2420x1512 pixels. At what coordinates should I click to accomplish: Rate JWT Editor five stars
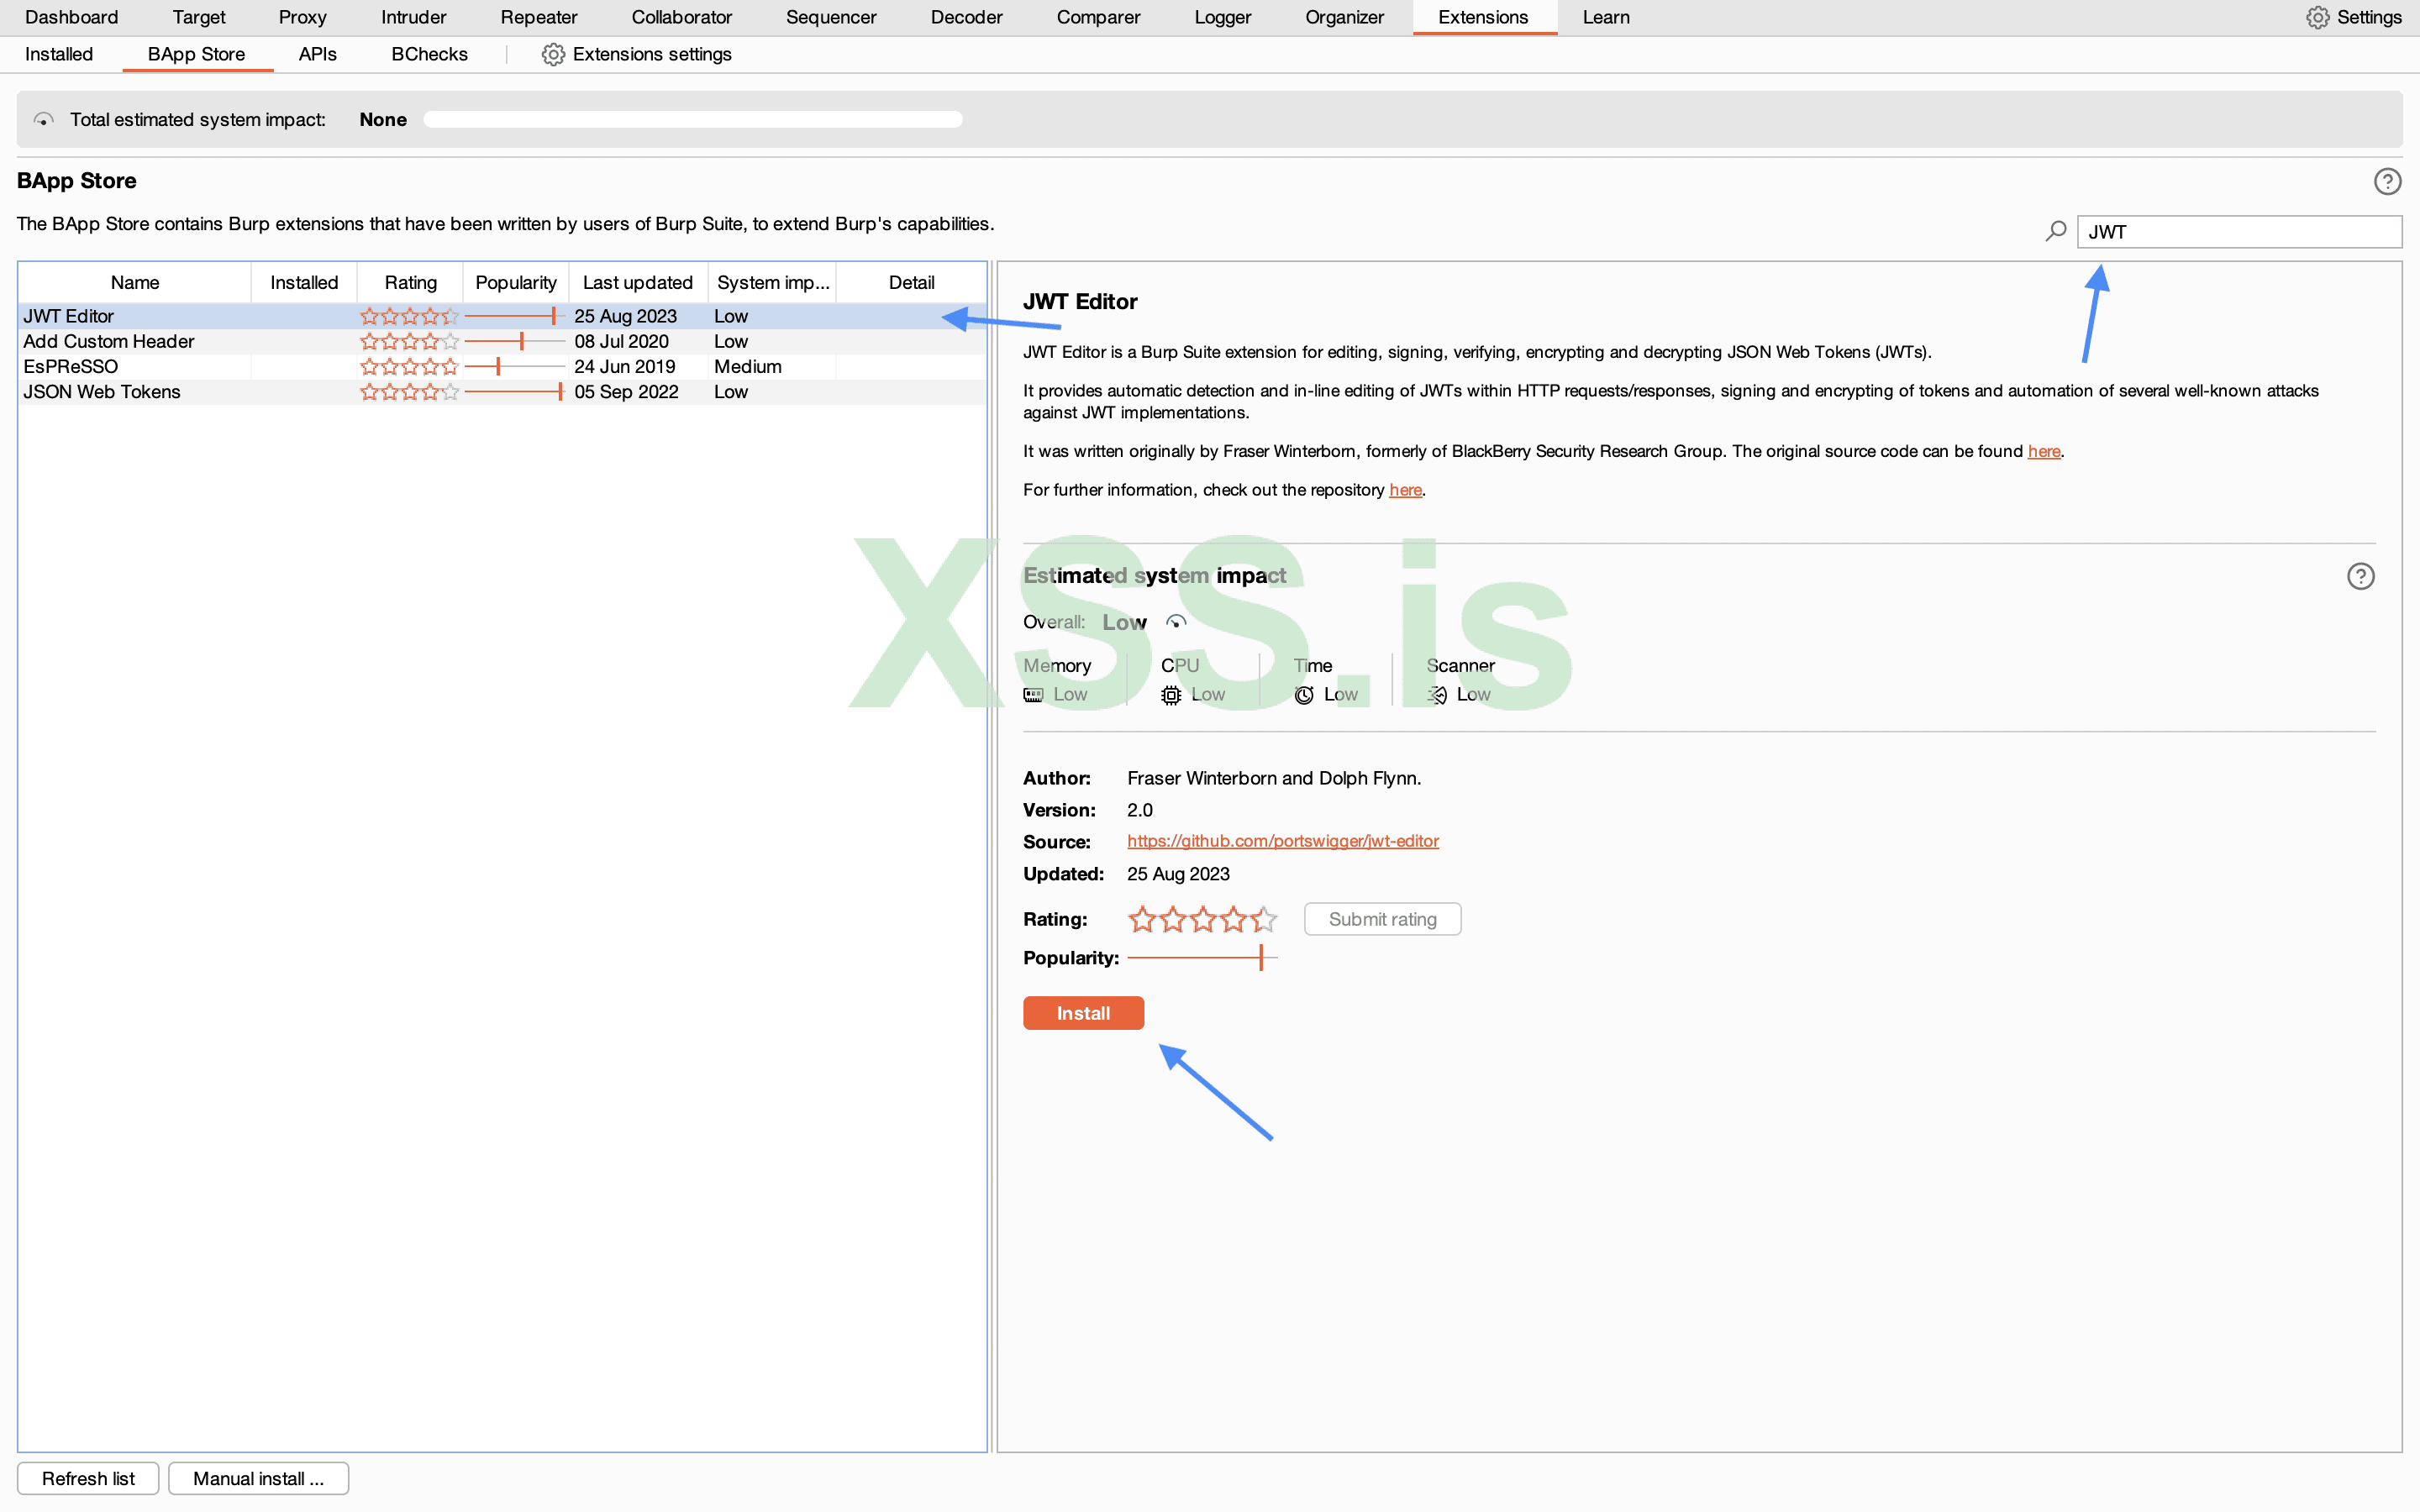(x=1265, y=919)
